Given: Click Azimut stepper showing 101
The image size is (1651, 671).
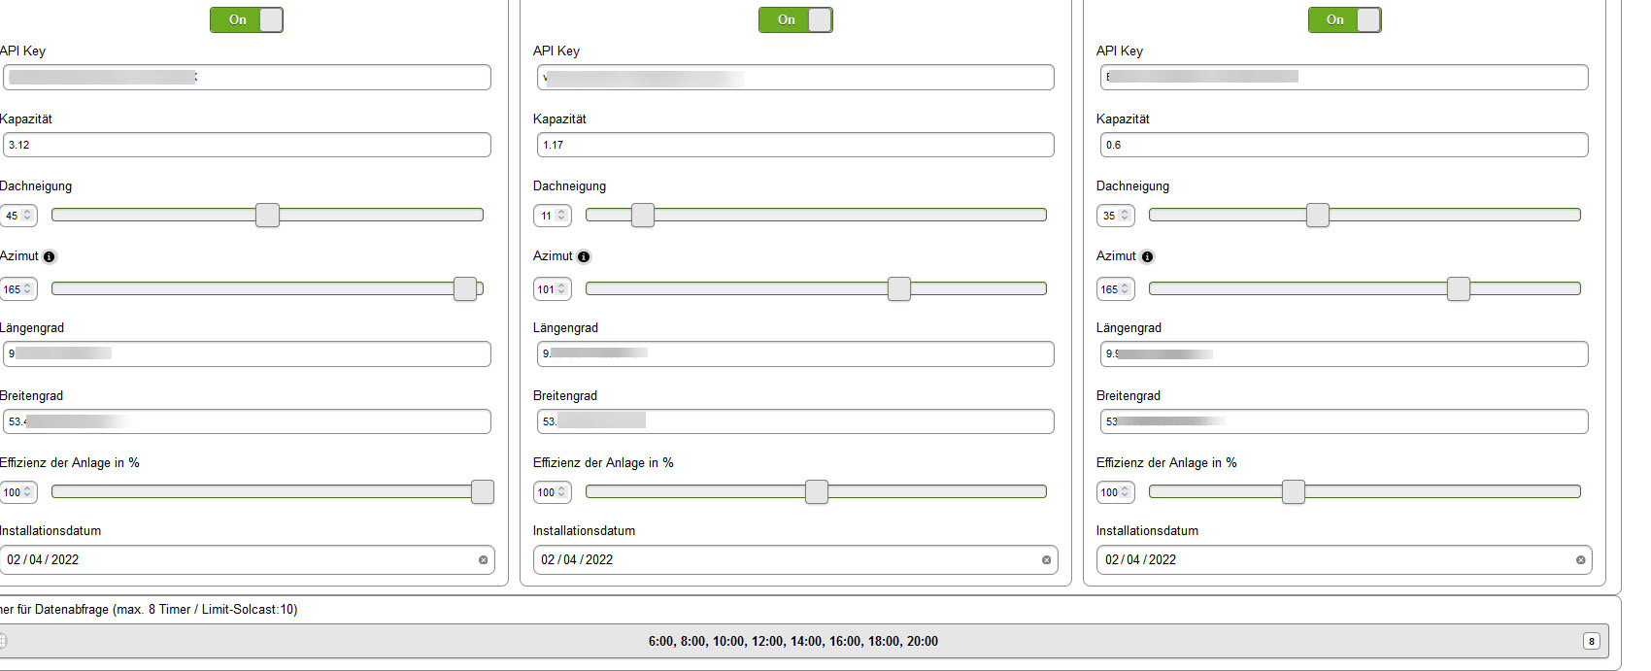Looking at the screenshot, I should (x=553, y=289).
